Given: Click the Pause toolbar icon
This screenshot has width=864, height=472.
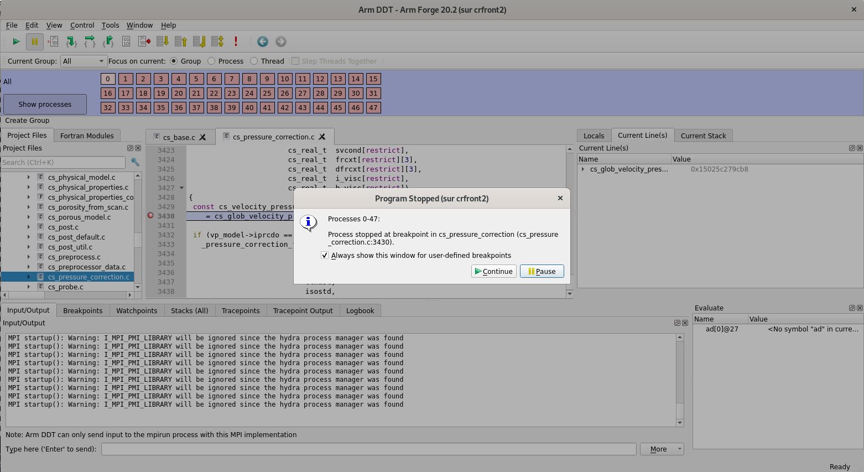Looking at the screenshot, I should pyautogui.click(x=34, y=42).
